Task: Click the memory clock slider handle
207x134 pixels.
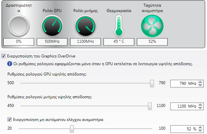Action: coord(150,106)
